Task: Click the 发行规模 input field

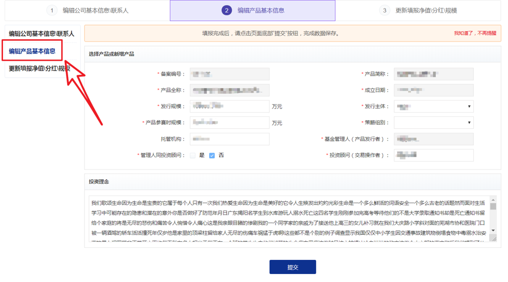Action: click(x=230, y=107)
